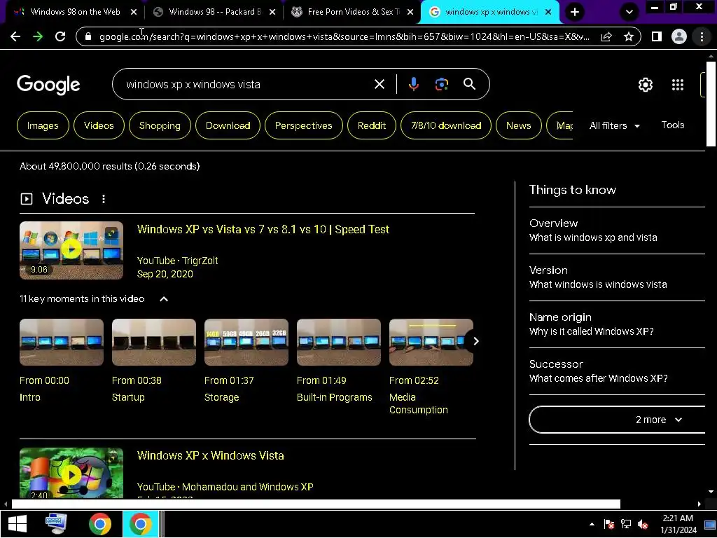
Task: Open the Chrome profile avatar
Action: pyautogui.click(x=679, y=36)
